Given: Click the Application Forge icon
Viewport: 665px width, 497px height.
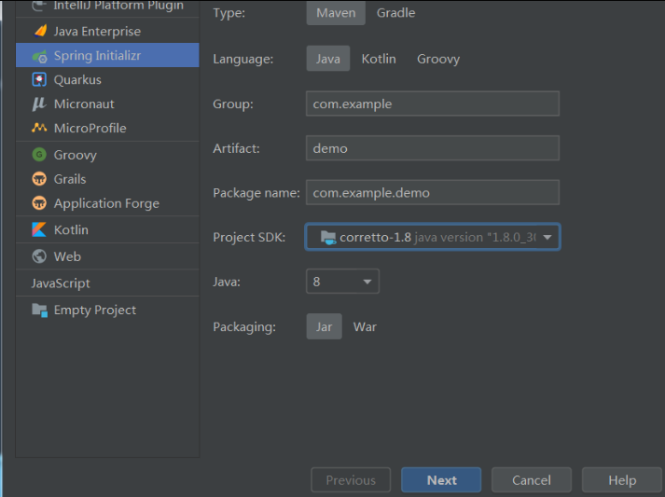Looking at the screenshot, I should 39,203.
